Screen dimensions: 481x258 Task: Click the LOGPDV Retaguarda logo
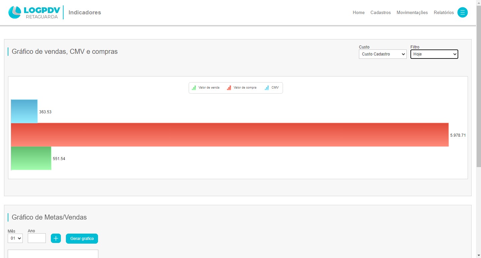[x=34, y=12]
